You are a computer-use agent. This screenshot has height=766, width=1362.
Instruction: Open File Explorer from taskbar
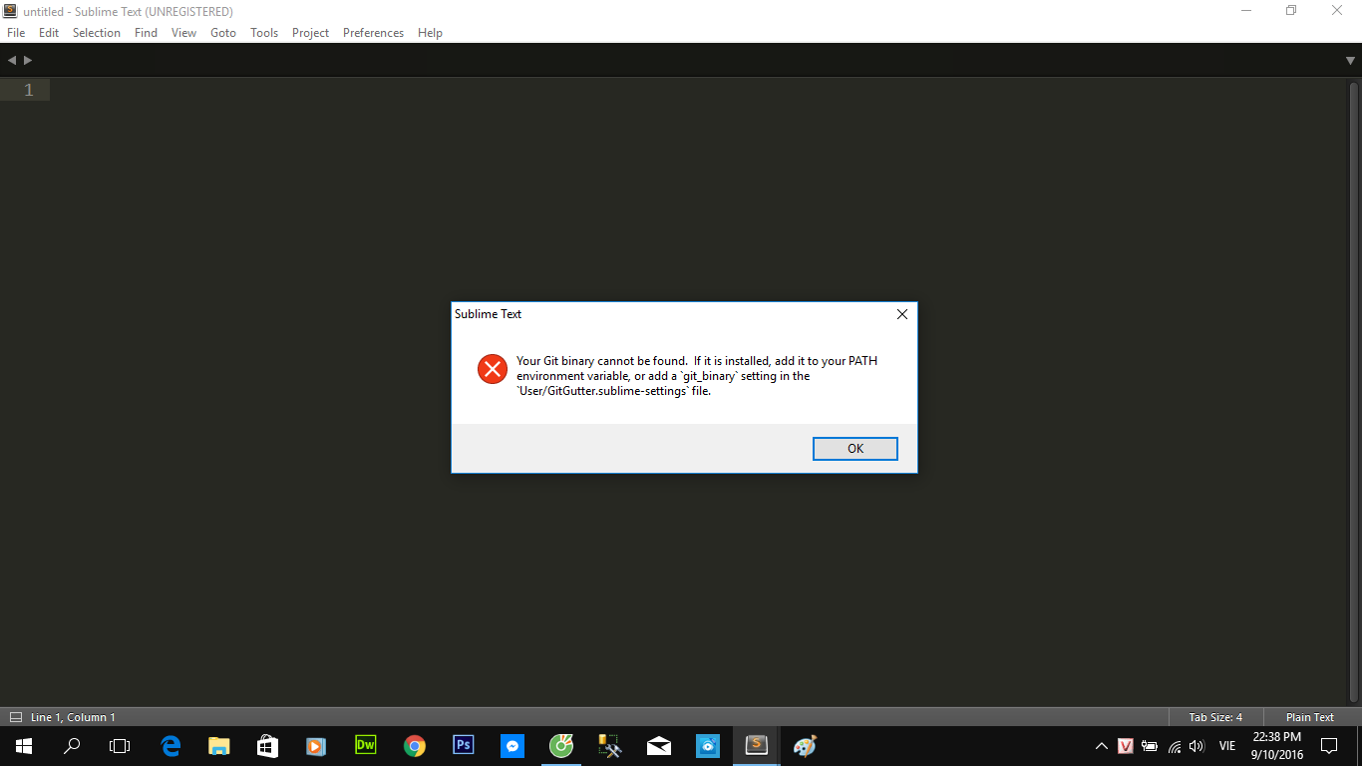coord(218,746)
